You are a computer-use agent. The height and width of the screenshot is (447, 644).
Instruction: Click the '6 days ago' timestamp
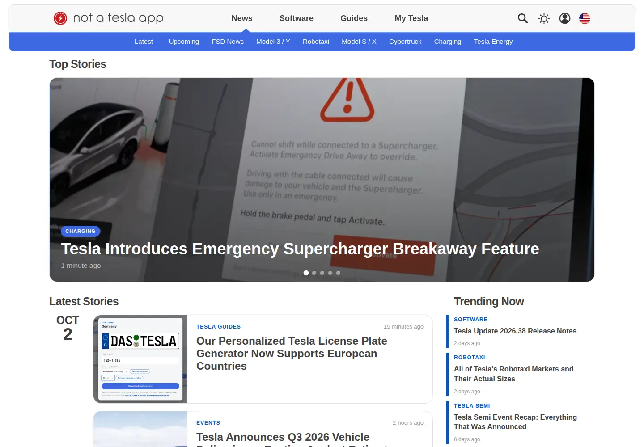click(x=467, y=439)
